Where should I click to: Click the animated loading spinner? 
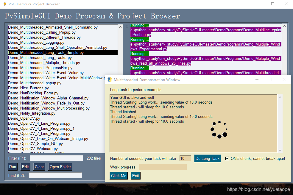219,130
